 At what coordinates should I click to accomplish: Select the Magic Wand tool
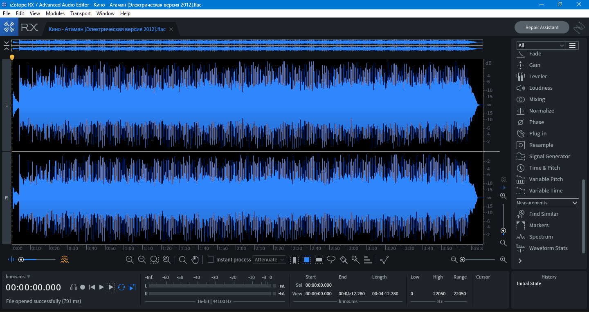pos(355,260)
